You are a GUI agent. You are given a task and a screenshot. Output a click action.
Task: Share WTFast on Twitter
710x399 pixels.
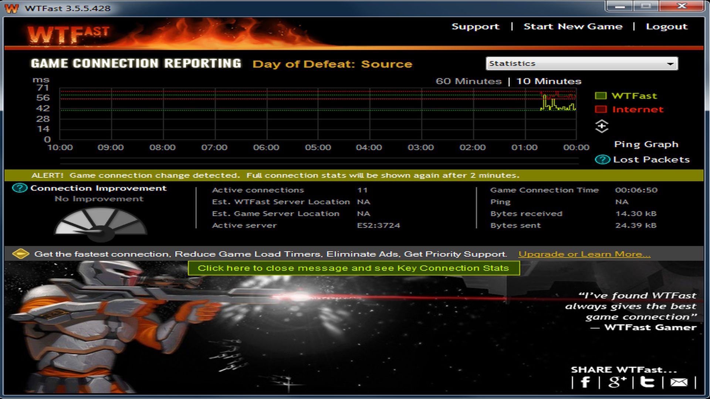pyautogui.click(x=647, y=382)
